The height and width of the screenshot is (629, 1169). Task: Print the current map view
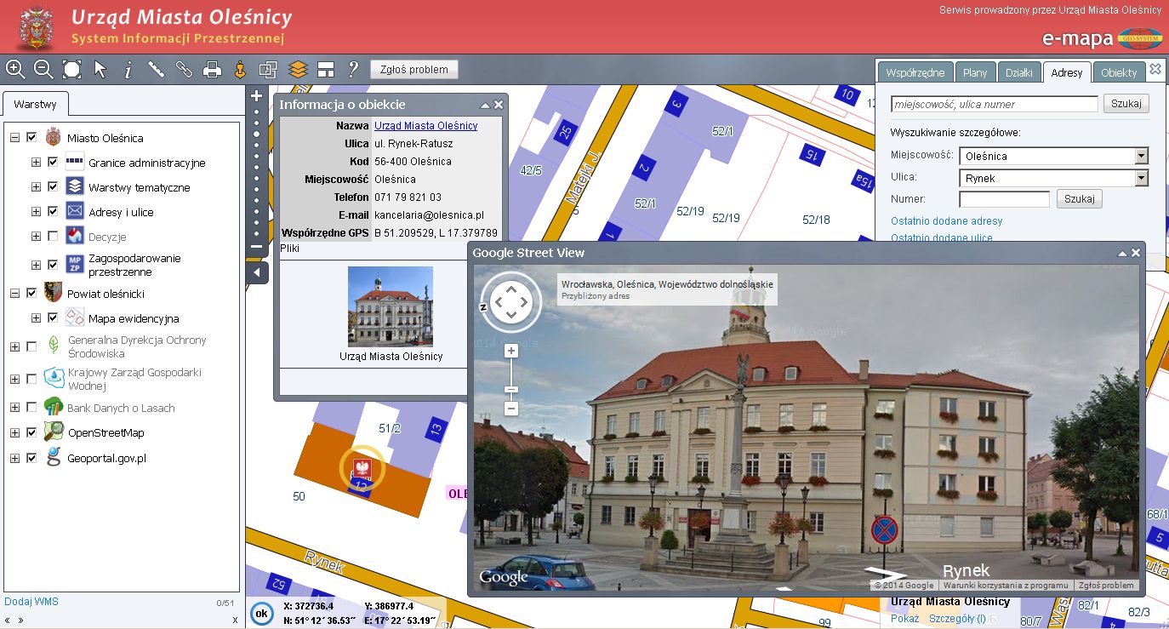[212, 69]
